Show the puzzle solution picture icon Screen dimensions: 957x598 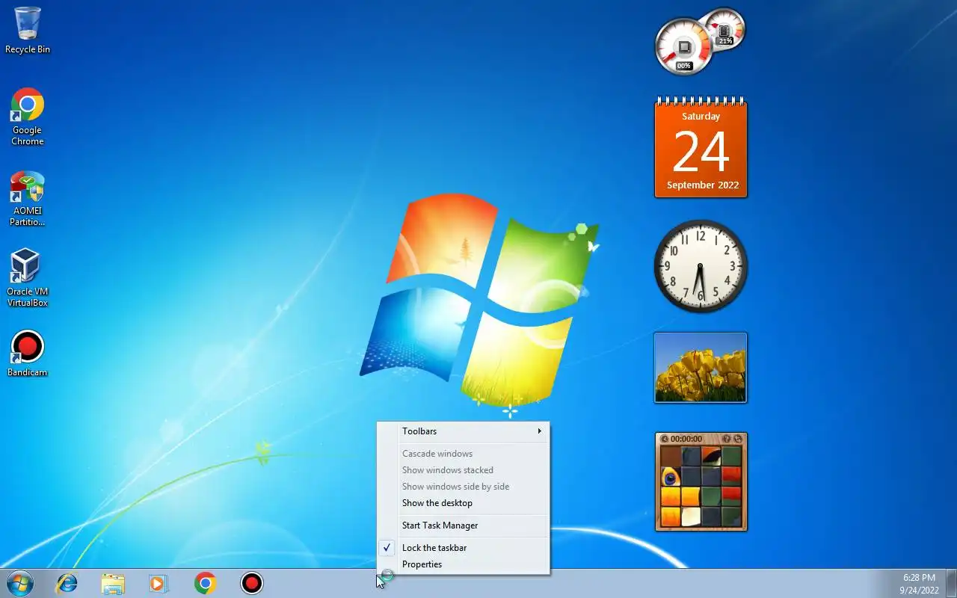tap(726, 439)
